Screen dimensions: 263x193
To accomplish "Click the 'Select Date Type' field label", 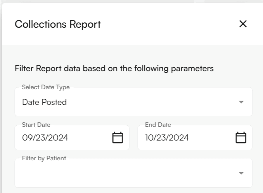I will [x=46, y=87].
